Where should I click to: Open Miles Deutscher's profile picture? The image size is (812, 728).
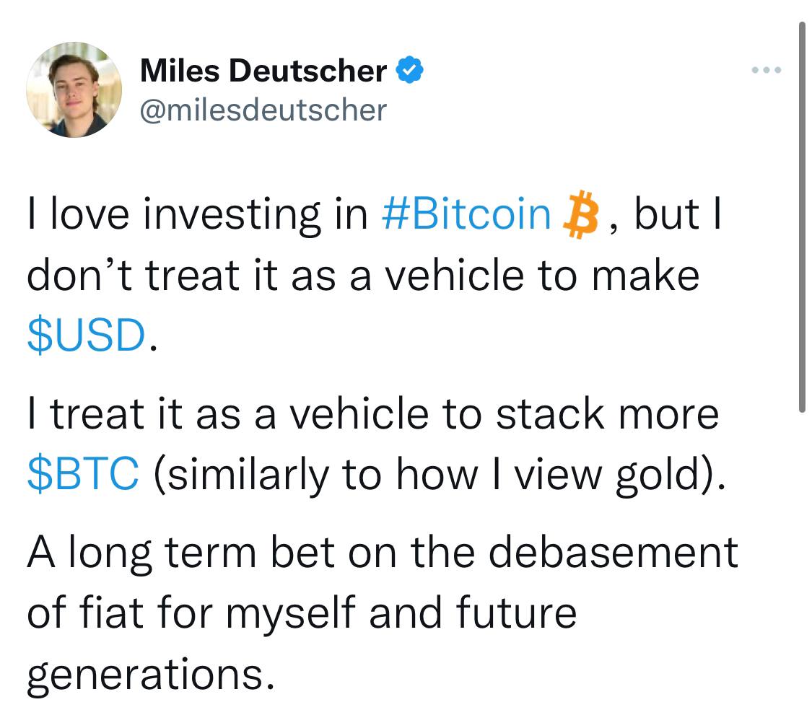click(x=74, y=89)
